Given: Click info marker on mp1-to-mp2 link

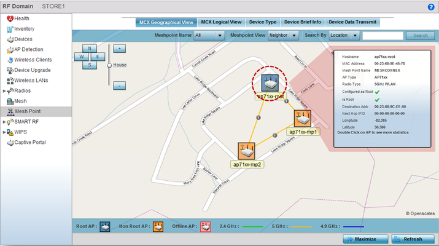Looking at the screenshot, I should coord(275,135).
